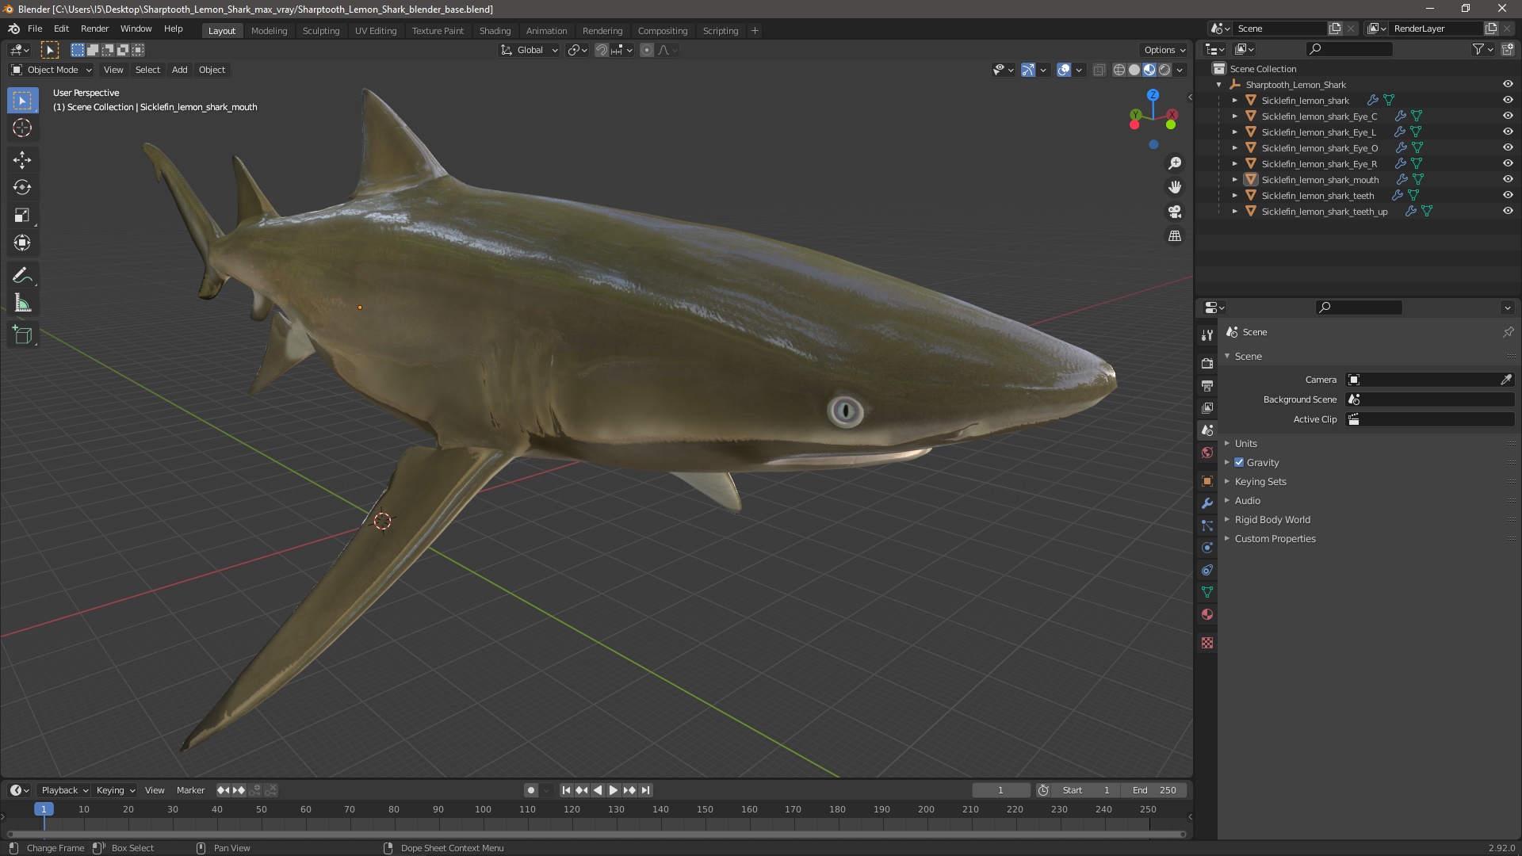
Task: Open the Material properties tab
Action: [x=1207, y=614]
